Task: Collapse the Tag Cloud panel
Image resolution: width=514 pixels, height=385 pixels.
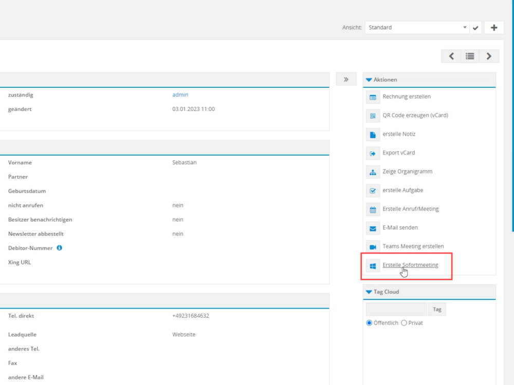Action: coord(369,292)
